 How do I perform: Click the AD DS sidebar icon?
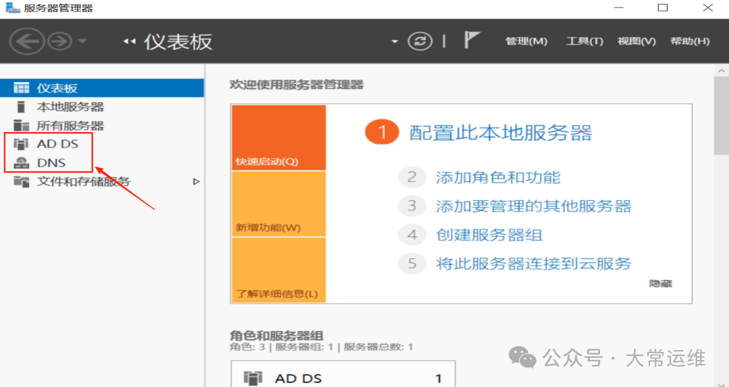point(21,144)
